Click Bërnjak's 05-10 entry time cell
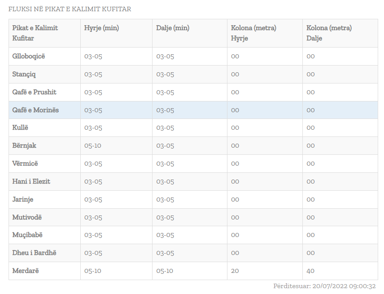 click(x=93, y=145)
